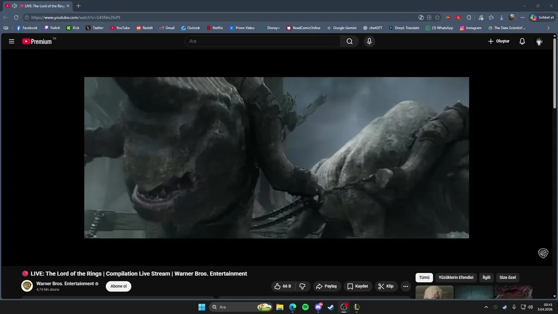This screenshot has height=314, width=558.
Task: Open Steam from the taskbar
Action: tap(331, 307)
